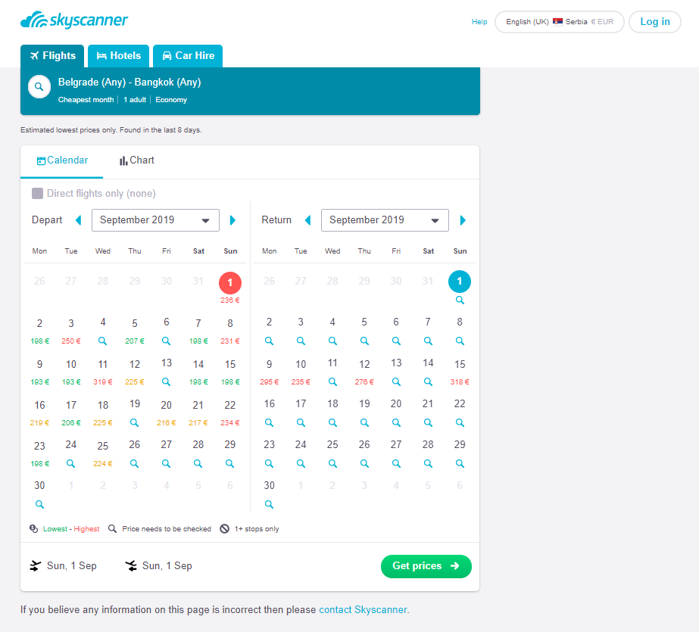
Task: Check price for return 28 September
Action: click(428, 463)
